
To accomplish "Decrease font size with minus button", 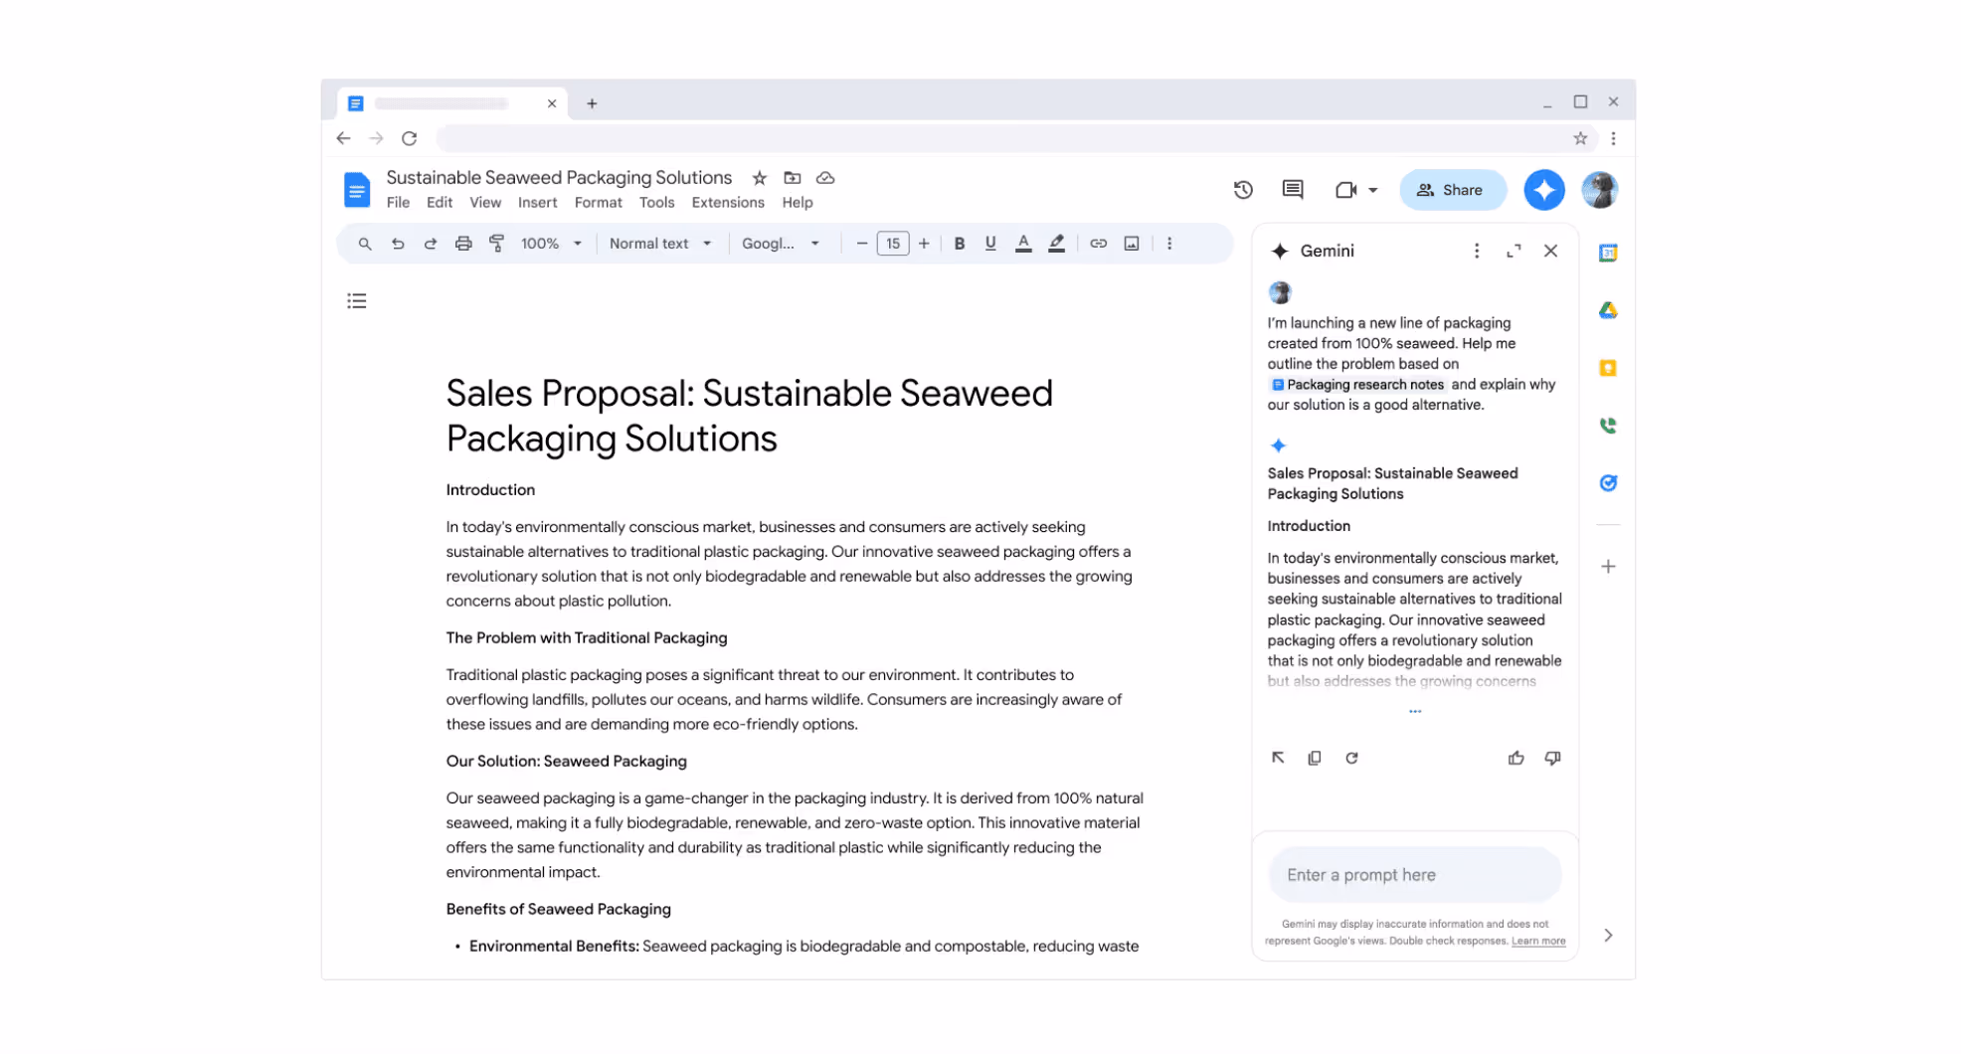I will pyautogui.click(x=862, y=244).
